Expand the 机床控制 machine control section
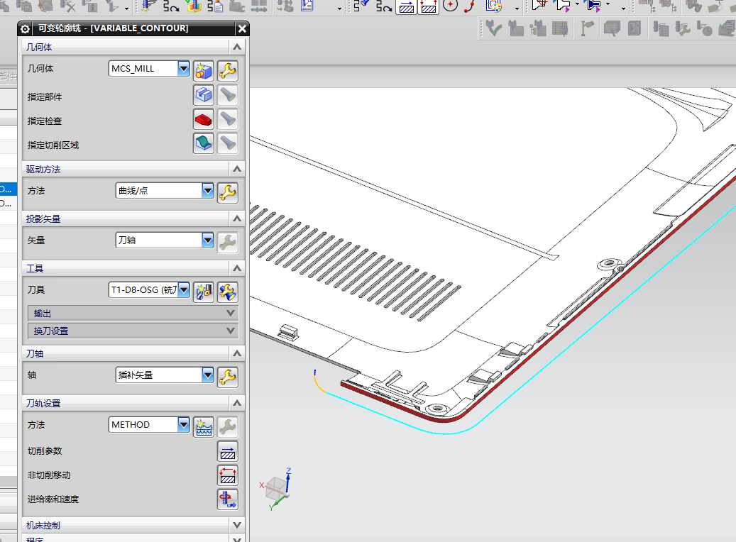 click(237, 525)
